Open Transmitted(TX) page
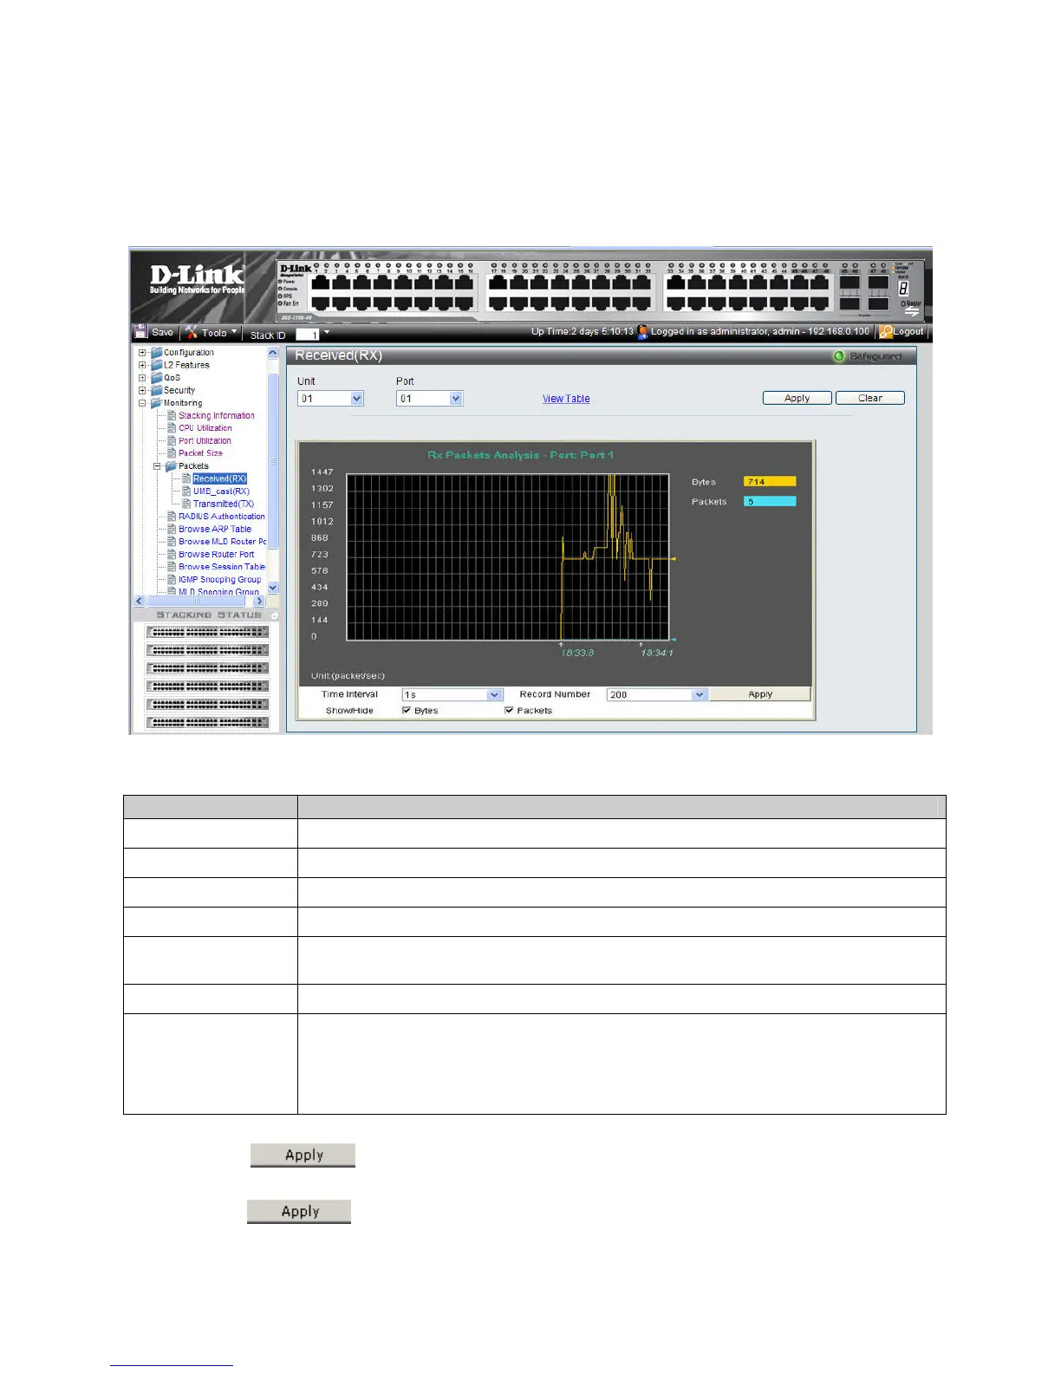 224,504
